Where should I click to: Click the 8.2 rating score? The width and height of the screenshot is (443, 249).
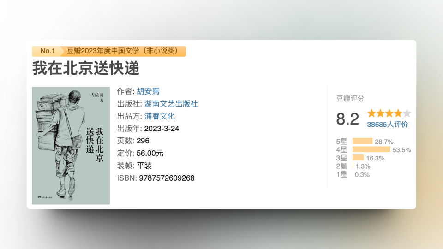point(347,119)
